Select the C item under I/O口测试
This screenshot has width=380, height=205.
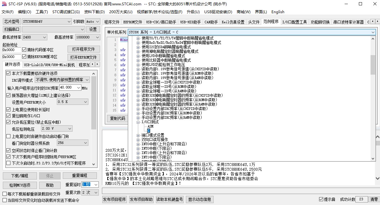[x=149, y=131]
